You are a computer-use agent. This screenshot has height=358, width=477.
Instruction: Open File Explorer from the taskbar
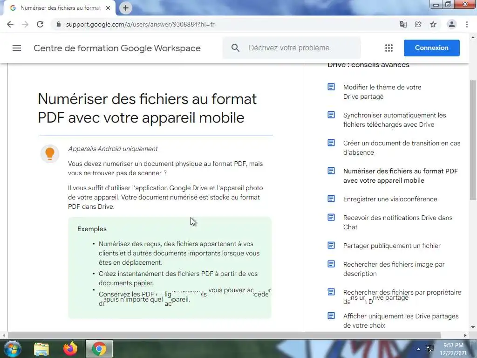click(41, 349)
